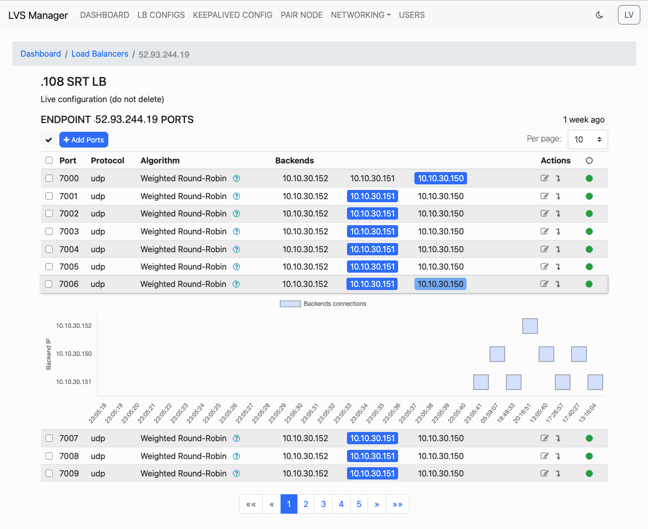Edit port 7002 configuration
This screenshot has height=529, width=648.
545,213
